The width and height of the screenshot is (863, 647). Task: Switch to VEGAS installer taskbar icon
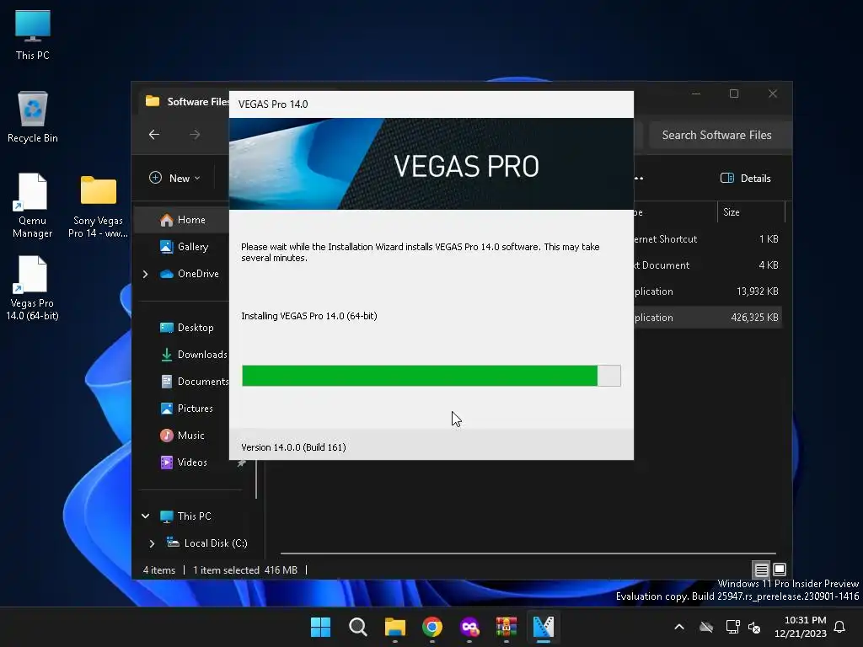click(x=544, y=627)
